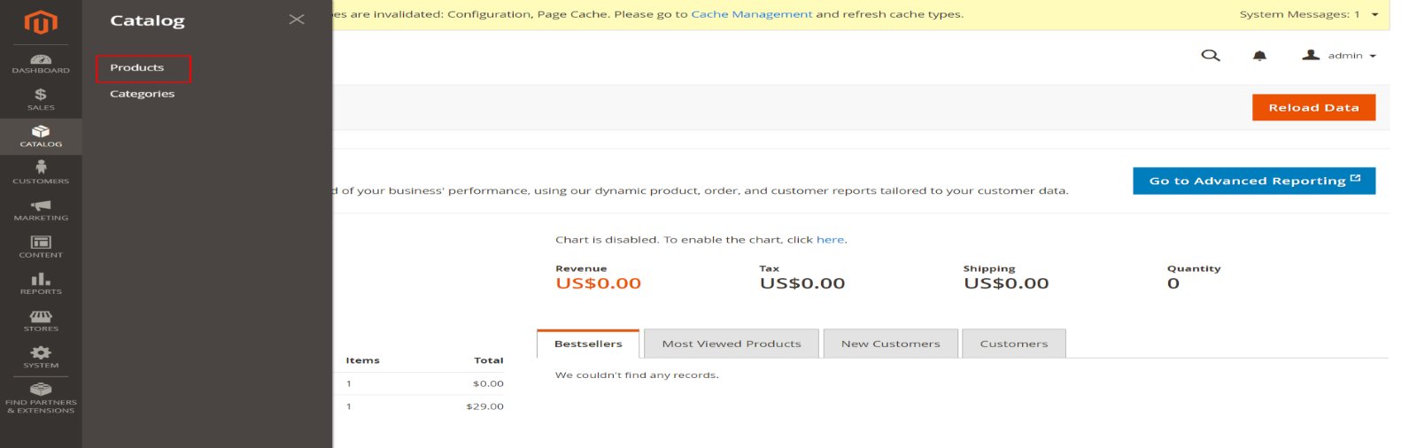Follow the Cache Management link
This screenshot has width=1417, height=448.
pos(751,14)
